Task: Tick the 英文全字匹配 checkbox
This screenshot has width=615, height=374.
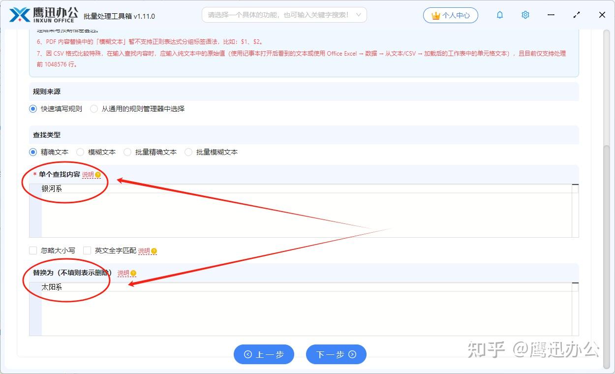Action: pyautogui.click(x=87, y=250)
